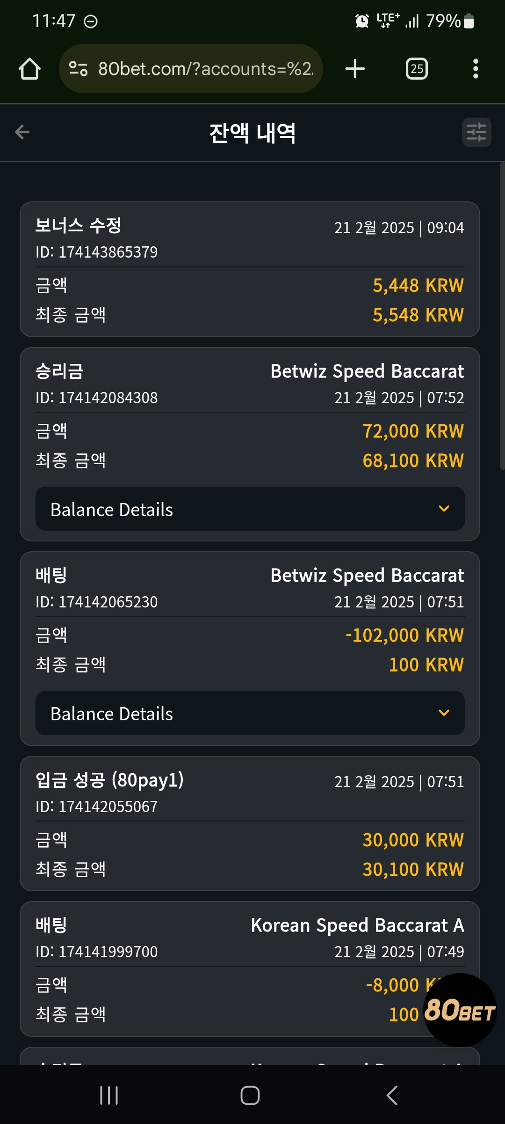505x1124 pixels.
Task: Tap the 80bet.com address bar URL
Action: pyautogui.click(x=206, y=69)
